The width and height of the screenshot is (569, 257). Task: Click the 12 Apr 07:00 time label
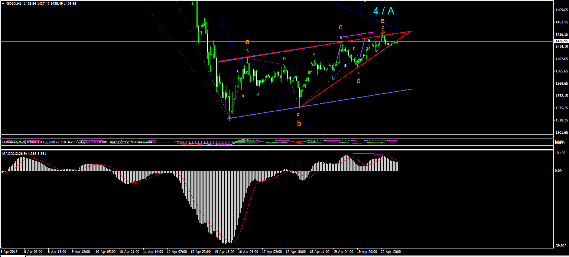click(x=177, y=252)
